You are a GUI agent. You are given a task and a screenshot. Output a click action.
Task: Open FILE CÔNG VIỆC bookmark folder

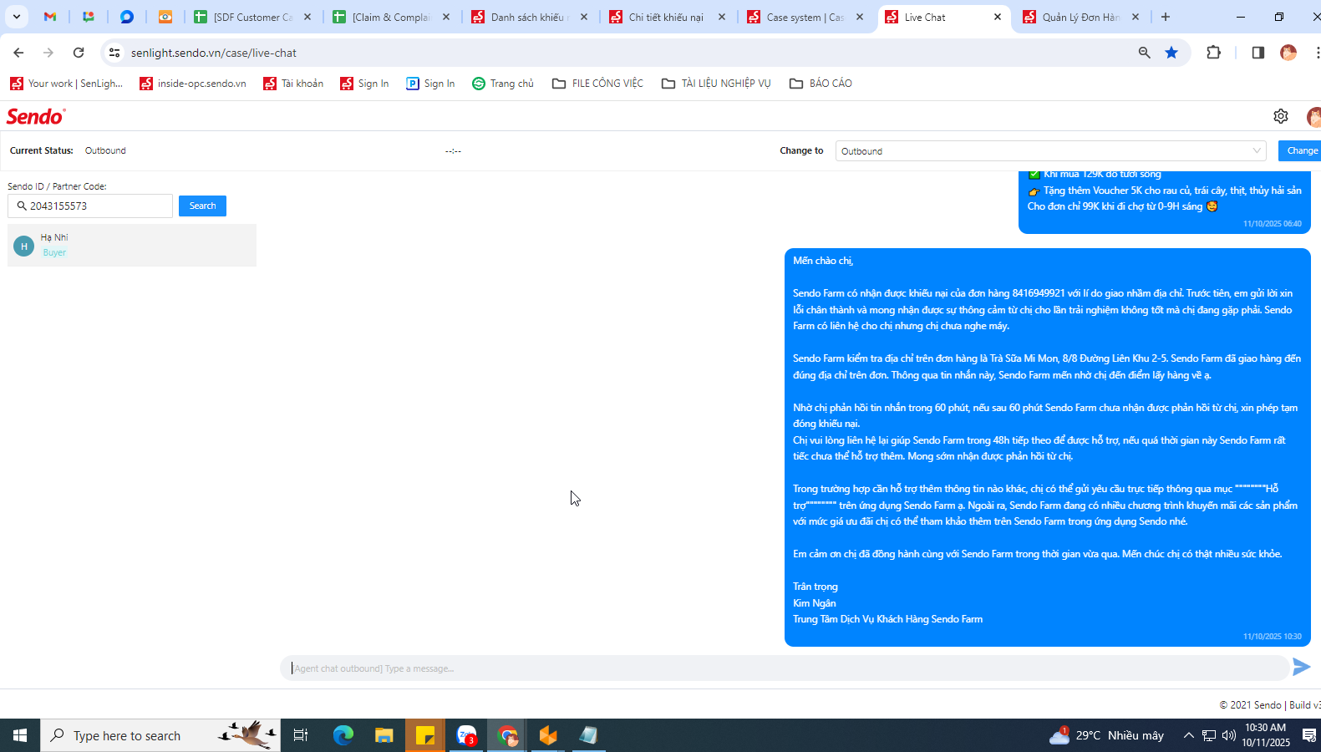pyautogui.click(x=598, y=84)
